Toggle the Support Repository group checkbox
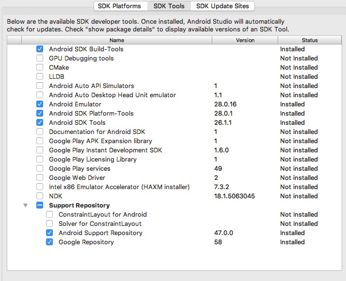The width and height of the screenshot is (346, 281). [x=40, y=205]
